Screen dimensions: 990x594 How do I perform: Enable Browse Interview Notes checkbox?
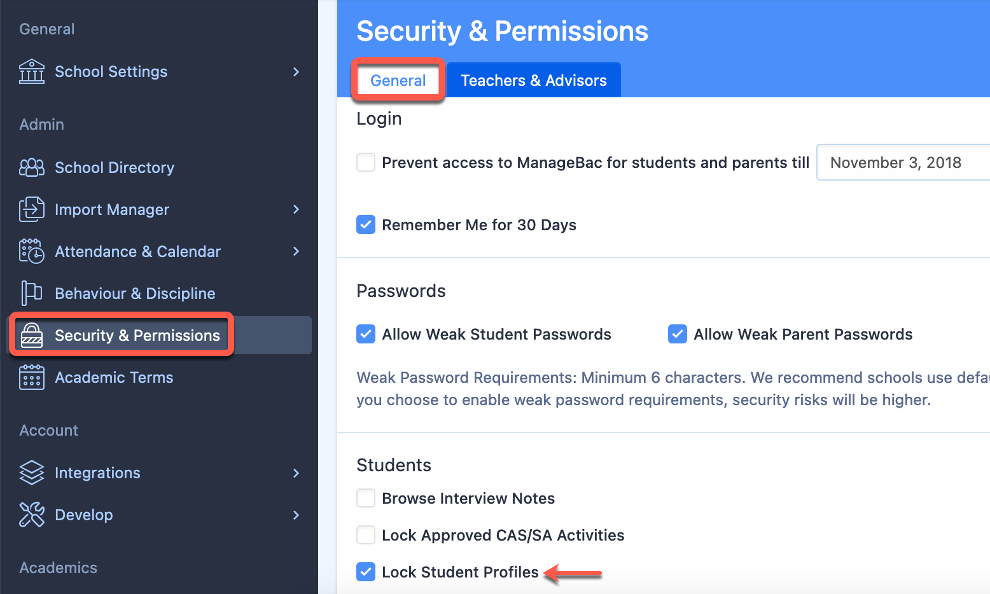click(x=366, y=498)
